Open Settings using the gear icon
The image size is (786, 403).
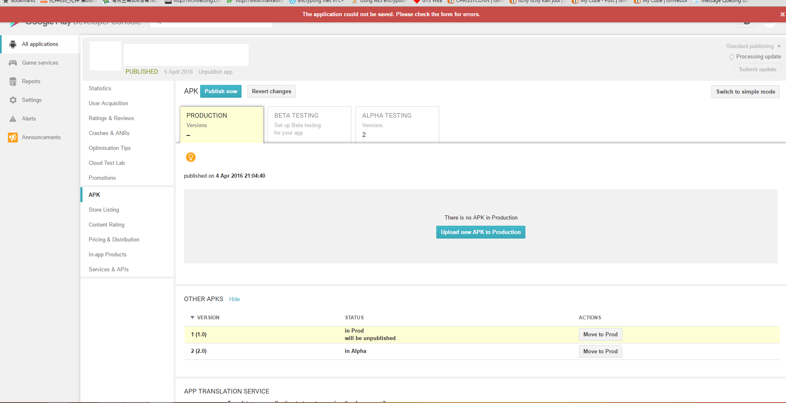(13, 100)
